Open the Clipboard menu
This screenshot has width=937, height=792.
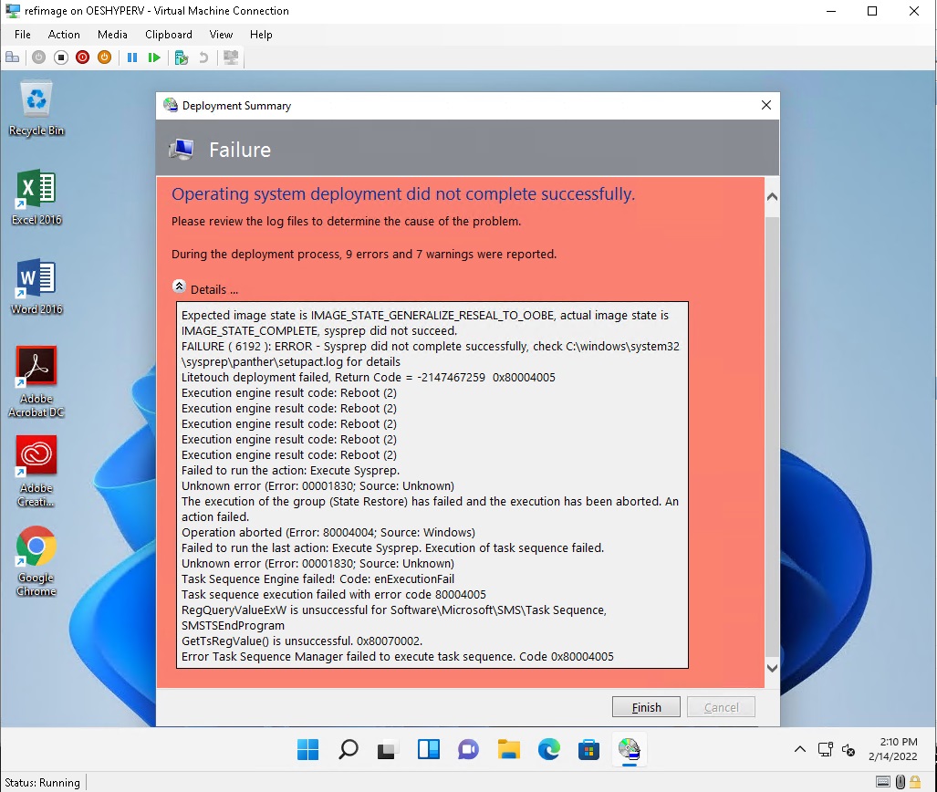point(168,35)
